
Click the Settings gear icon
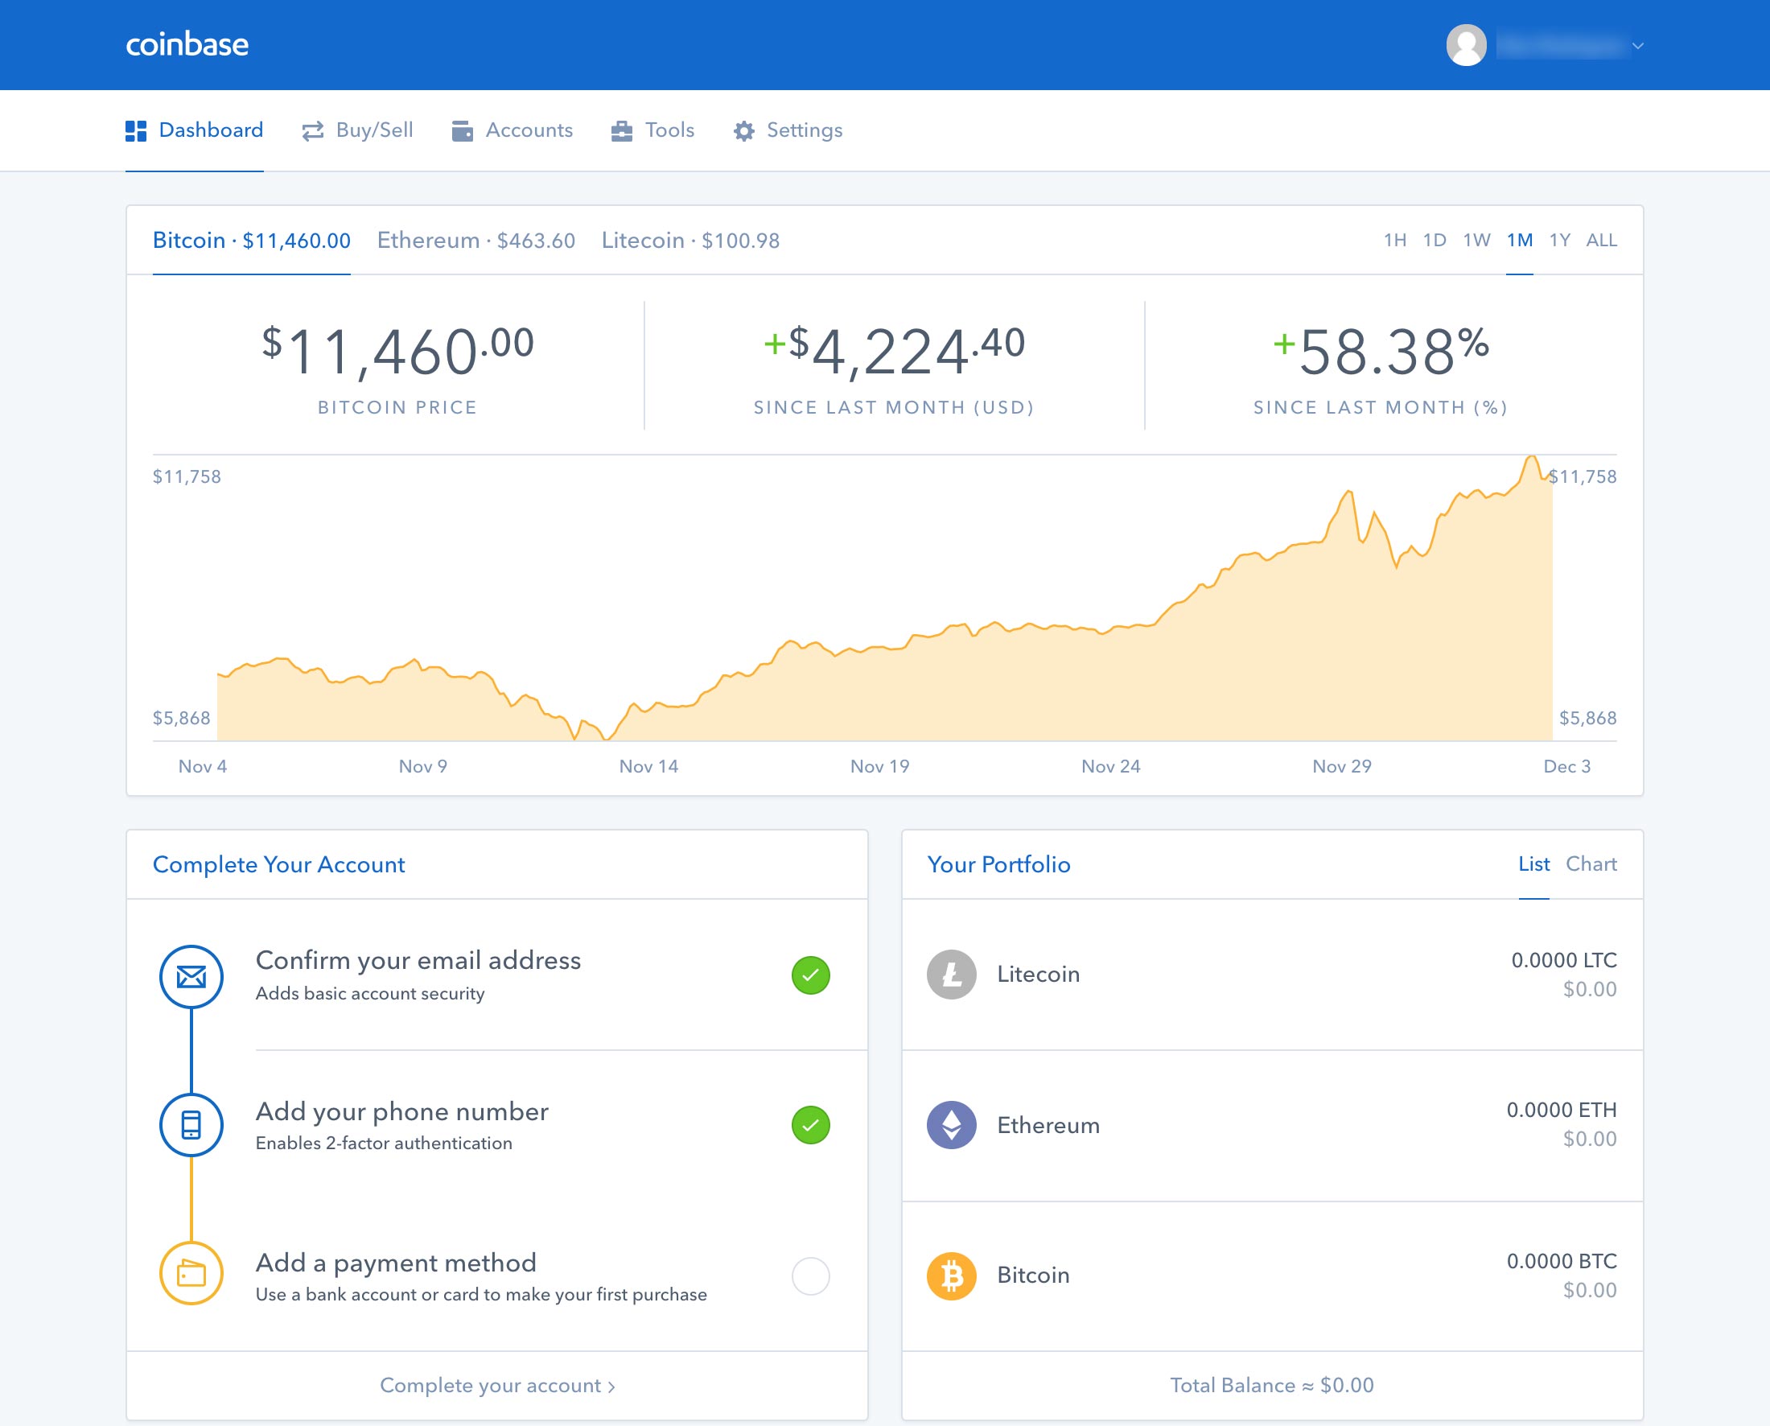tap(744, 130)
